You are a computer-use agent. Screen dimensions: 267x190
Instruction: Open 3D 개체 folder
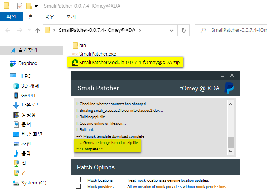(x=26, y=86)
